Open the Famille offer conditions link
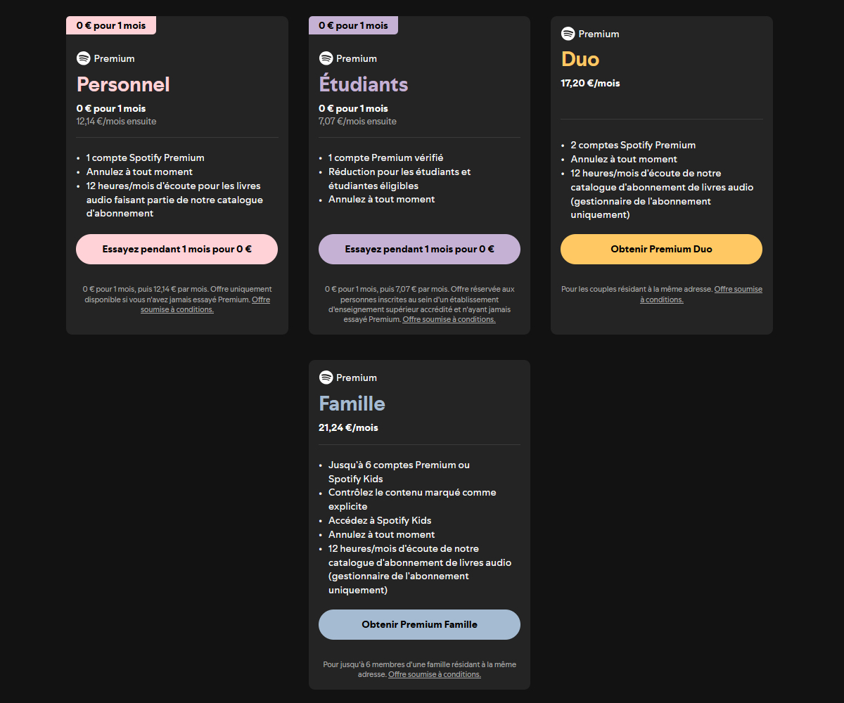Image resolution: width=844 pixels, height=703 pixels. click(435, 674)
